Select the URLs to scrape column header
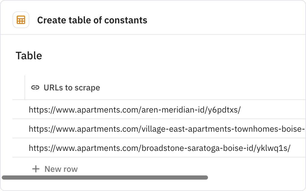Screen dimensions: 306x191 [72, 87]
